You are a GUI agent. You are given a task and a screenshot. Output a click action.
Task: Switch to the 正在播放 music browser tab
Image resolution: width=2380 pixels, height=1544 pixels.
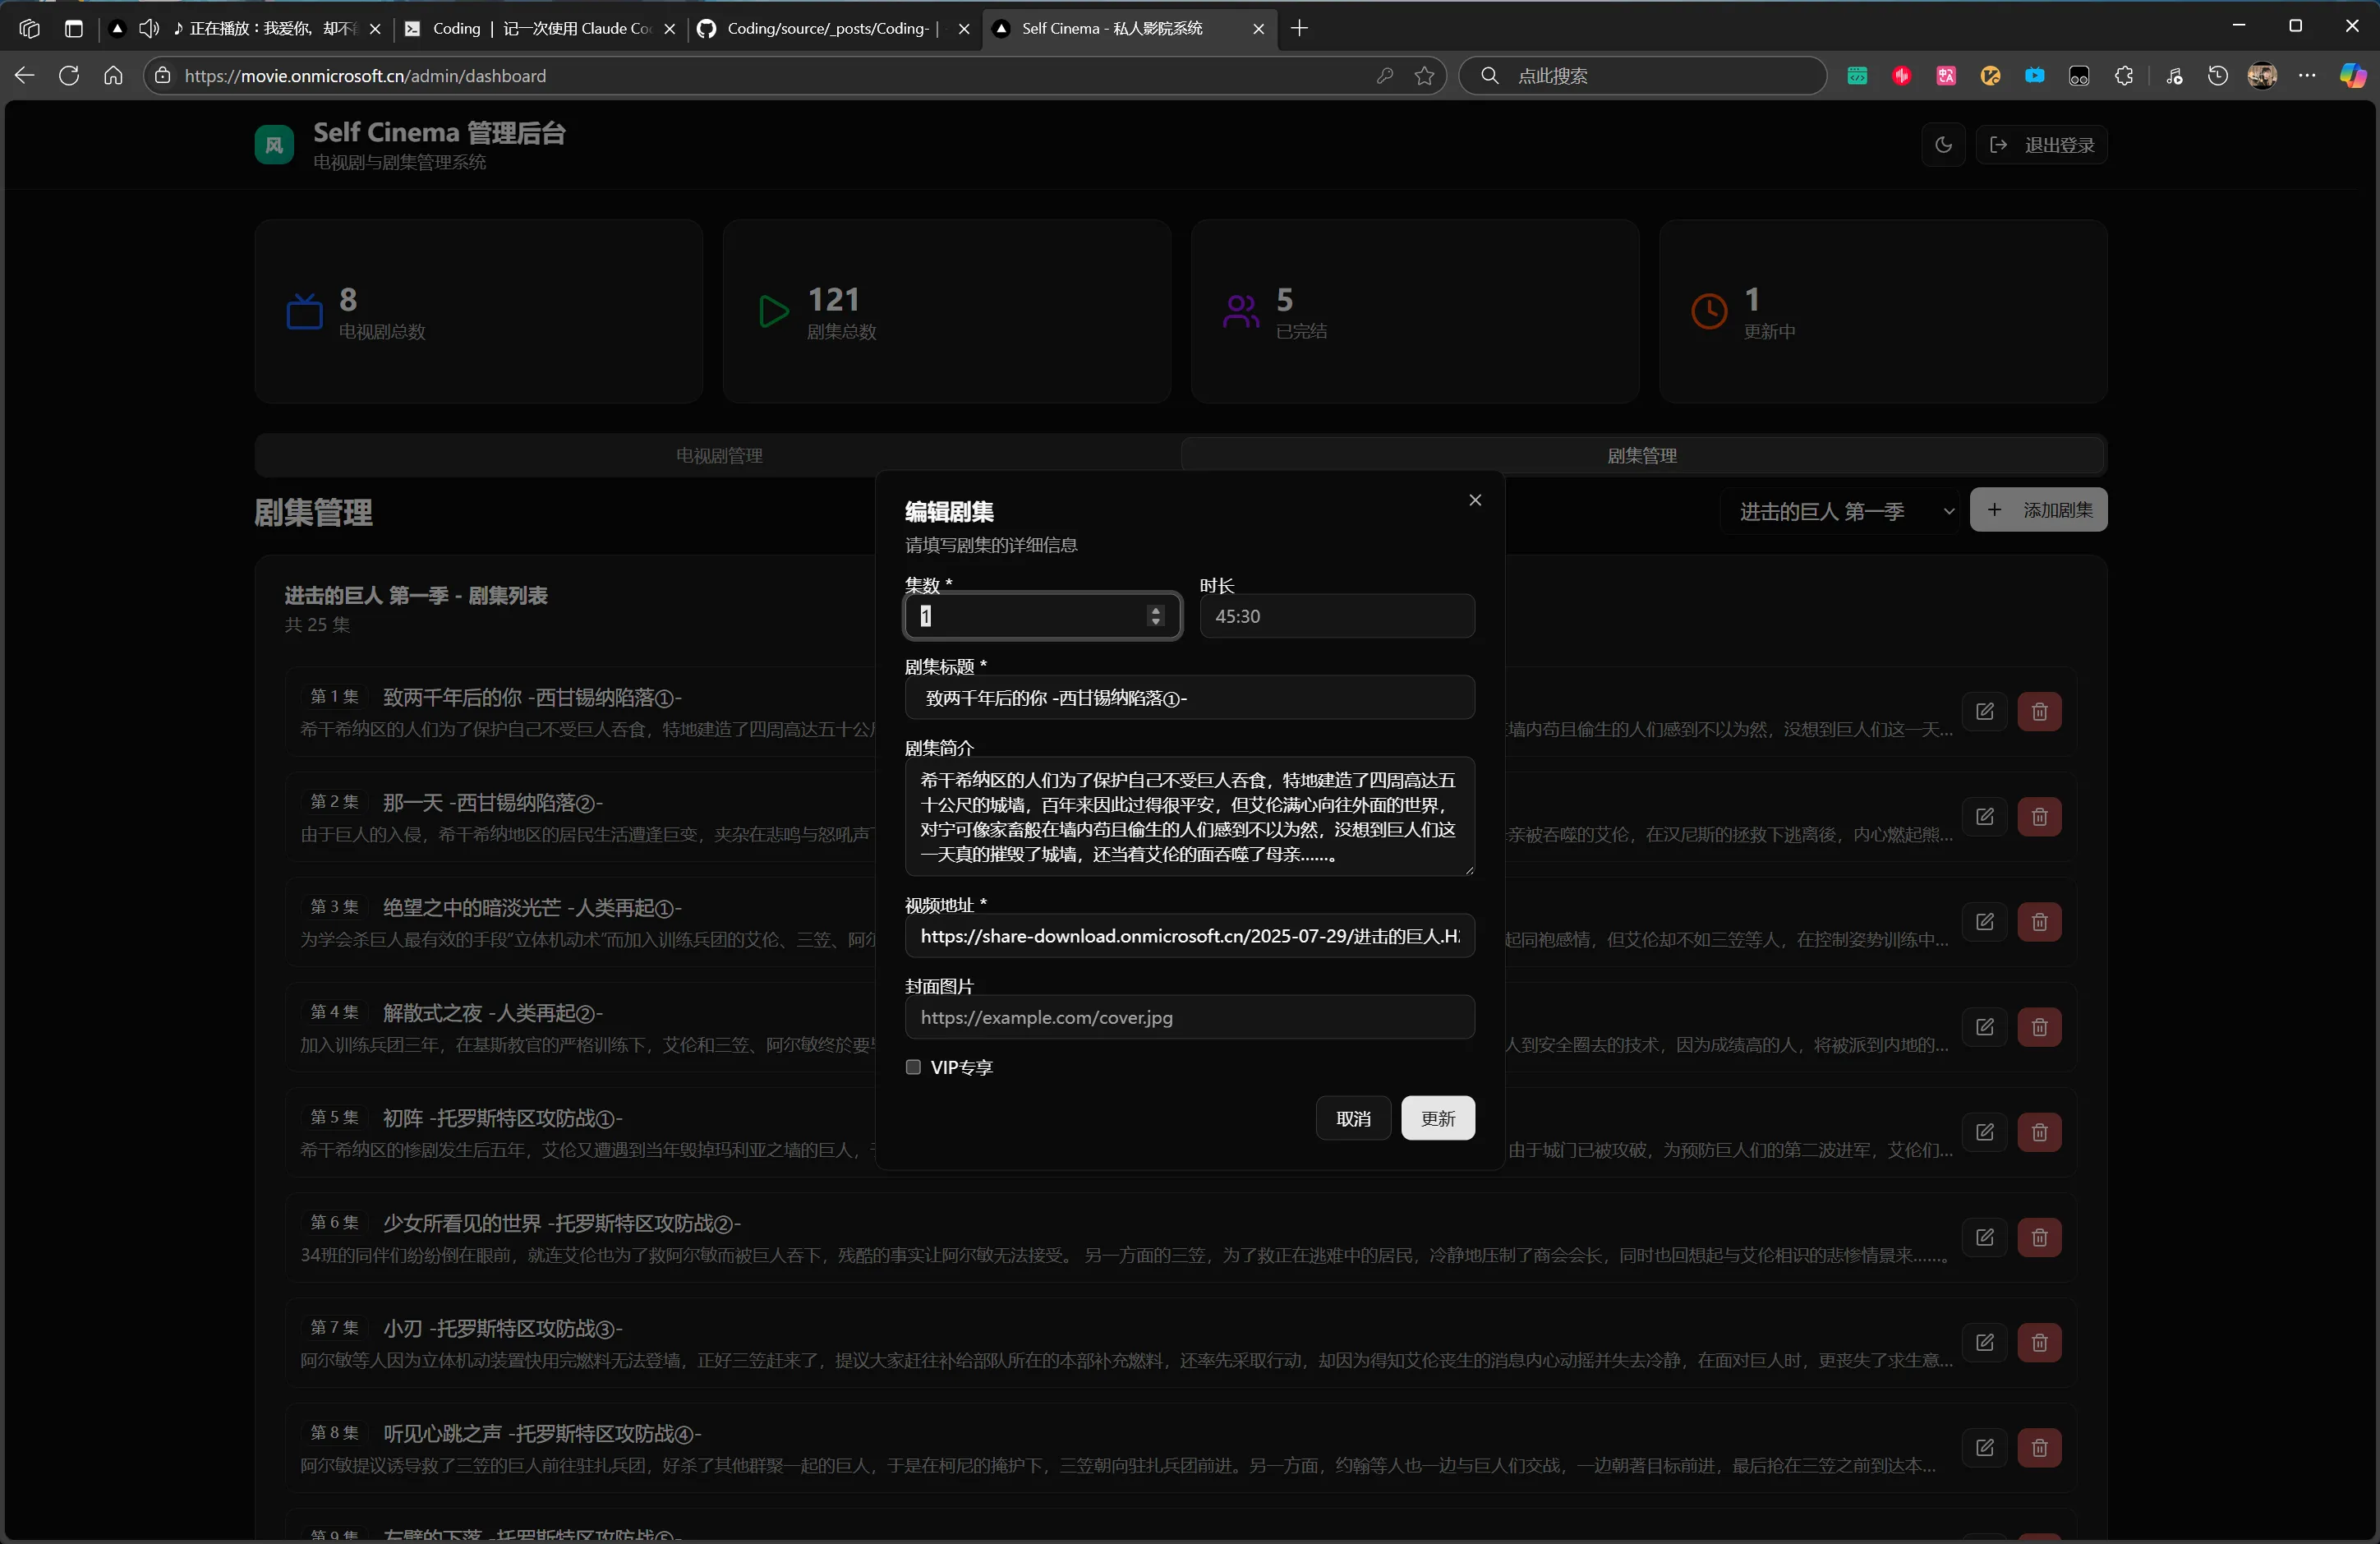coord(245,28)
